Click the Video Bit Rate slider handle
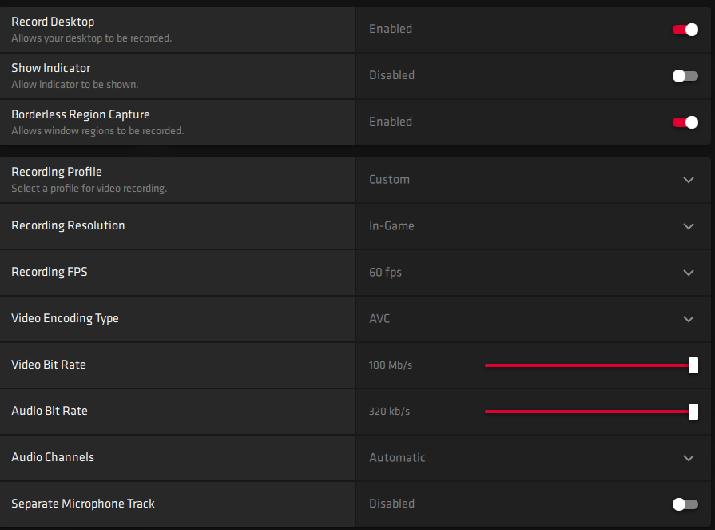The height and width of the screenshot is (530, 715). (x=693, y=365)
